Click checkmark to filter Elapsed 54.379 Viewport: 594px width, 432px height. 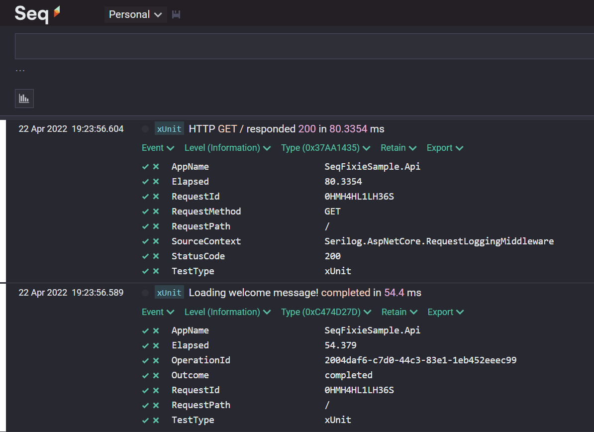coord(145,345)
